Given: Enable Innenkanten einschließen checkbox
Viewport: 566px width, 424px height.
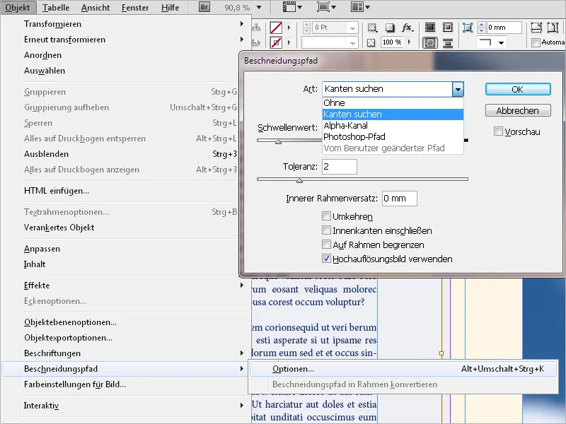Looking at the screenshot, I should [x=326, y=230].
